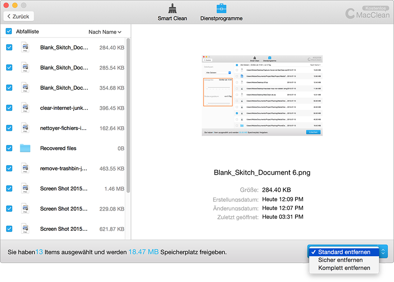The image size is (394, 282).
Task: Click the Größe 284.40 KB detail value
Action: (x=276, y=190)
